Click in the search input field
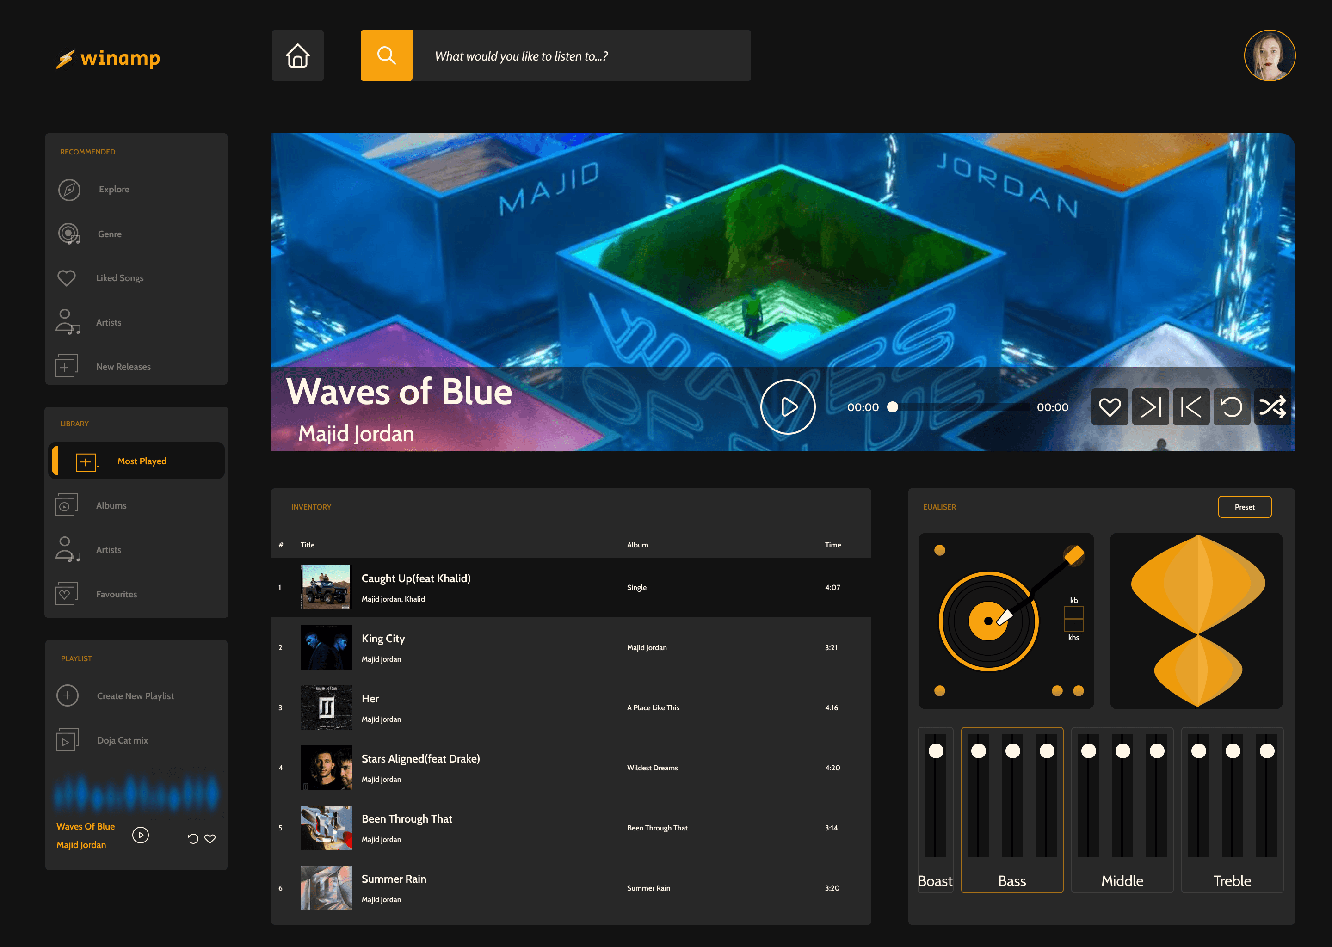 click(581, 55)
